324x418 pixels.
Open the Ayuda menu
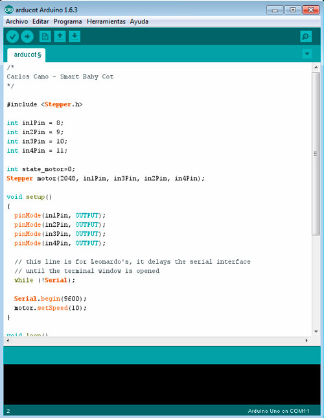point(139,21)
